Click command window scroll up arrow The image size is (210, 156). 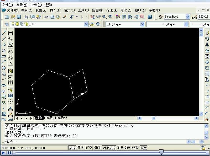(x=206, y=126)
